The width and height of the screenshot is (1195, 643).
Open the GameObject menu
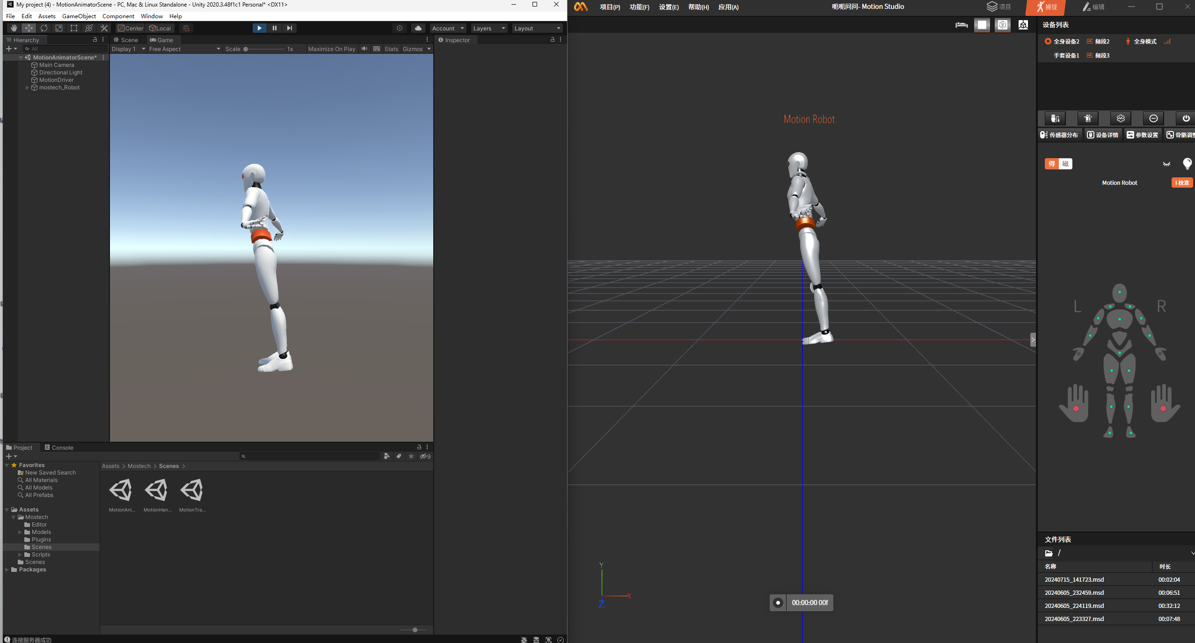point(79,16)
